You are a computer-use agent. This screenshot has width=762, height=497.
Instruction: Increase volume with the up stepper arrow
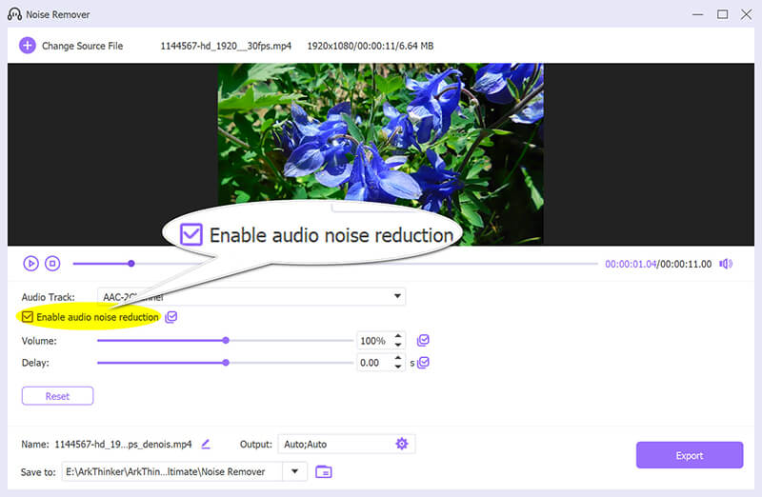[397, 336]
